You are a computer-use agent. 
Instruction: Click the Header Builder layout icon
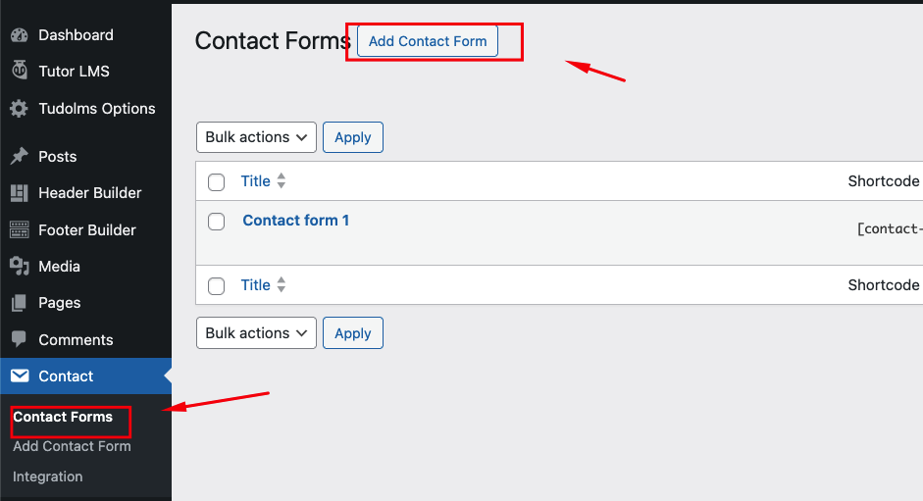(19, 193)
